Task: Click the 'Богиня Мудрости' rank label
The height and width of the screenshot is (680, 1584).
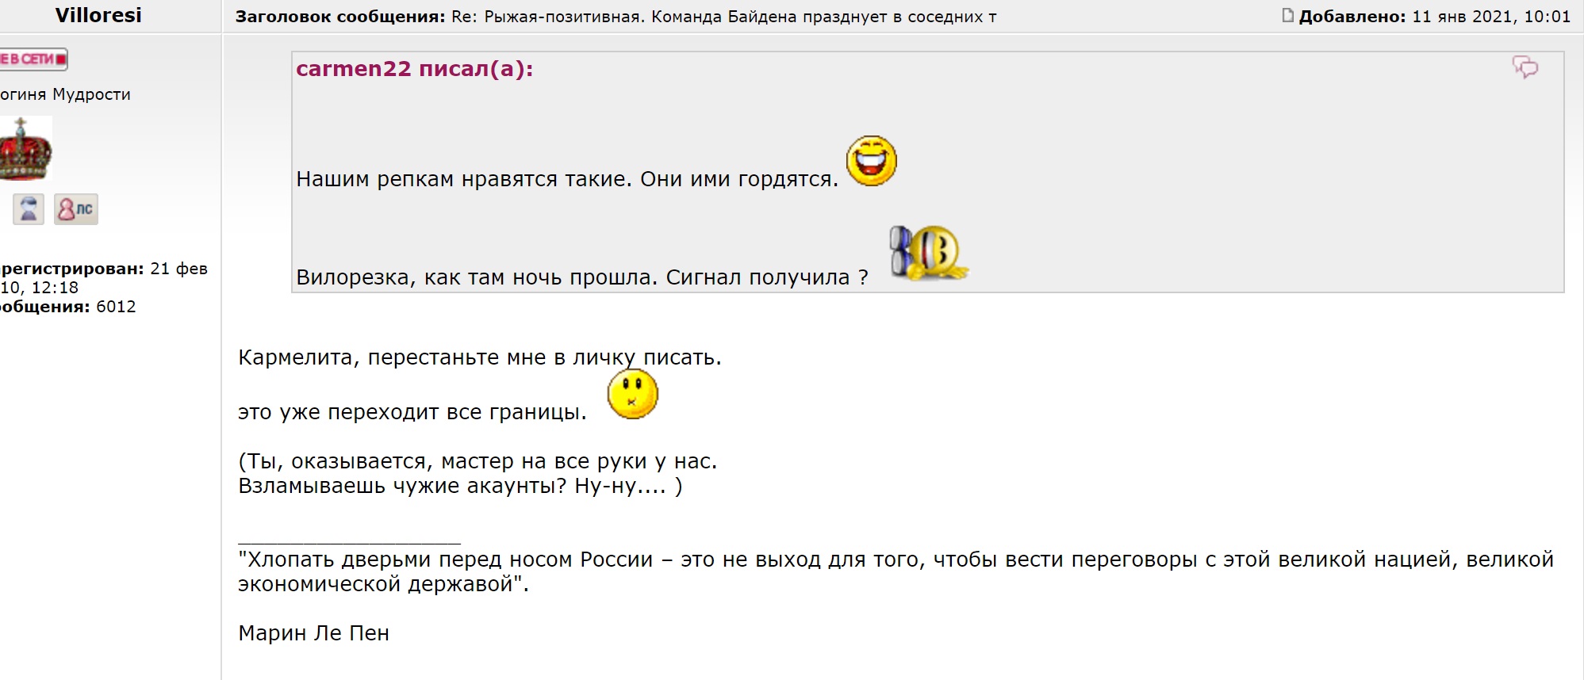Action: point(65,94)
